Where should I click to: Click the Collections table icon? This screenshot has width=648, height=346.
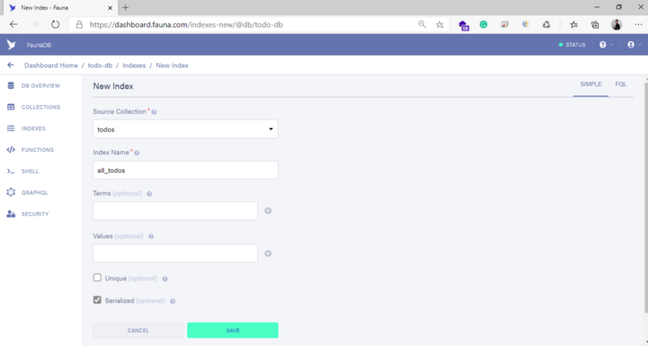11,108
